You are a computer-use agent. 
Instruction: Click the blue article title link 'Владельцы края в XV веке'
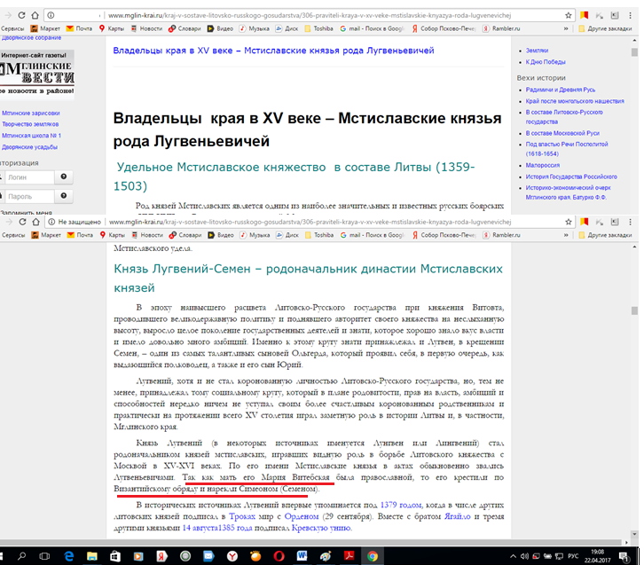273,50
